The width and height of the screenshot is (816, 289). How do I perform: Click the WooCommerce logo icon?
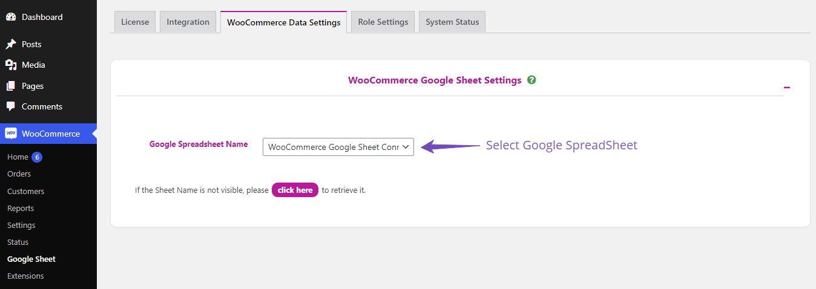[11, 134]
